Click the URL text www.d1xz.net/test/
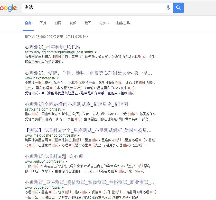Image resolution: width=216 pixels, height=200 pixels. click(x=40, y=78)
